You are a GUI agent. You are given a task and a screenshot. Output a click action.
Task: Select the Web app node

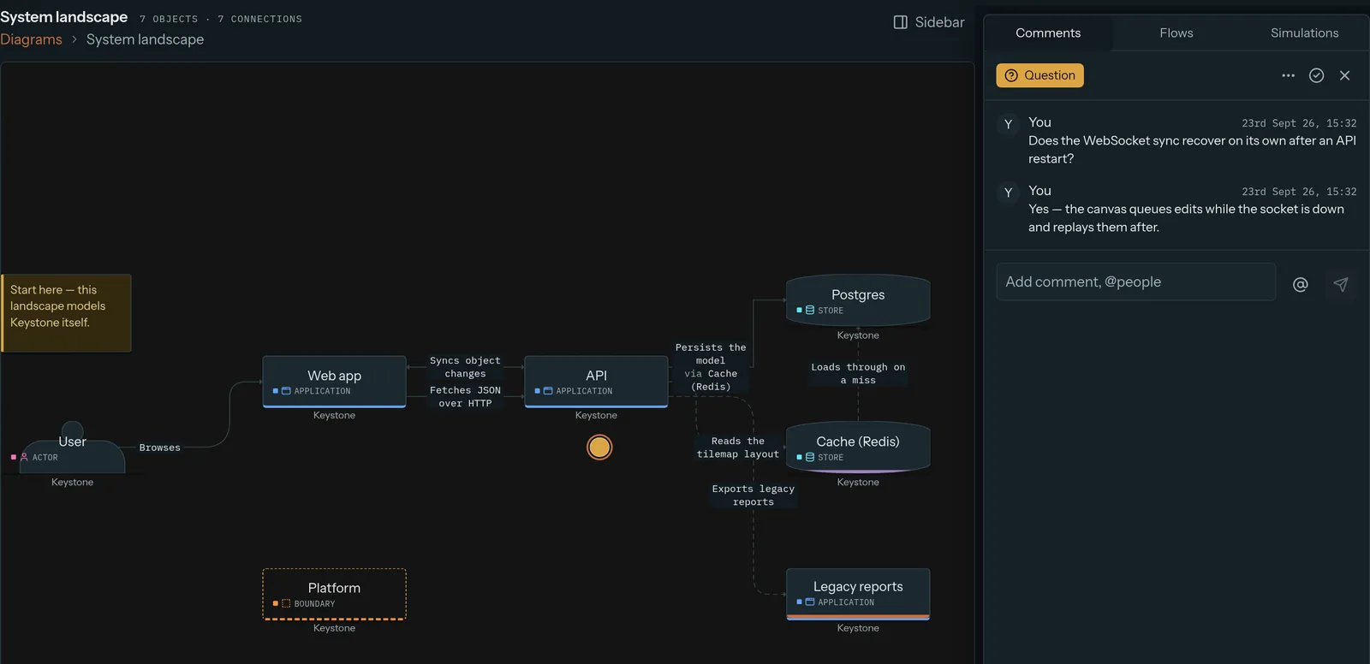pyautogui.click(x=334, y=382)
